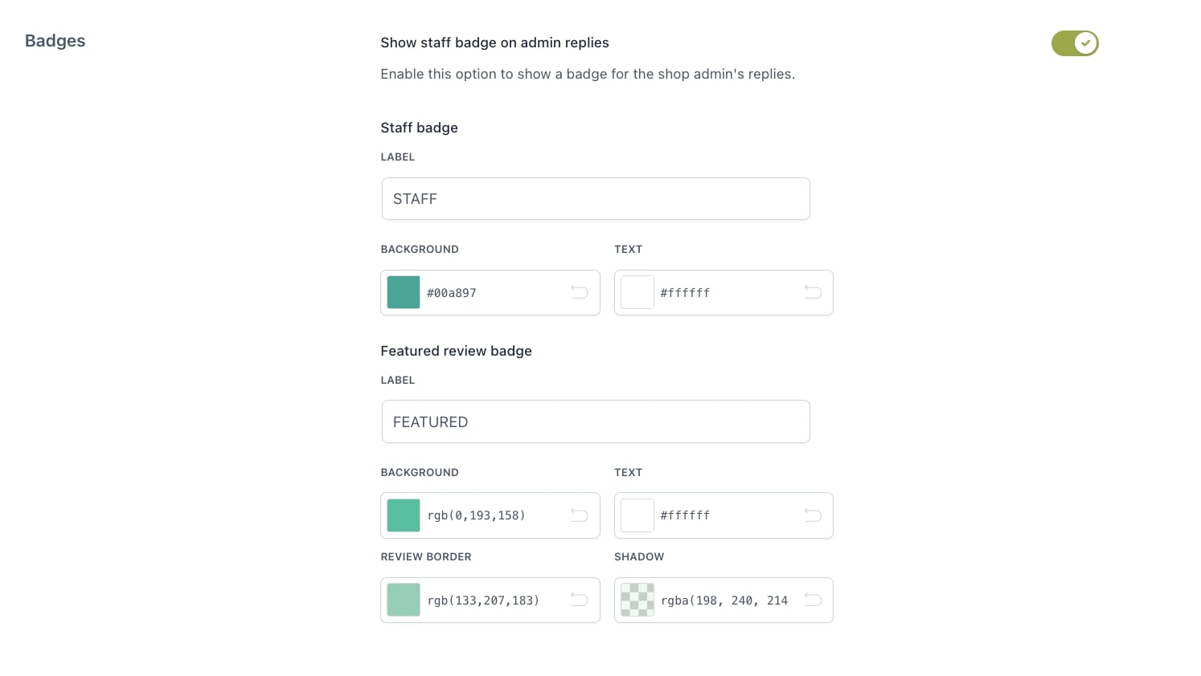Viewport: 1201px width, 676px height.
Task: Open featured badge background color swatch
Action: pos(404,515)
